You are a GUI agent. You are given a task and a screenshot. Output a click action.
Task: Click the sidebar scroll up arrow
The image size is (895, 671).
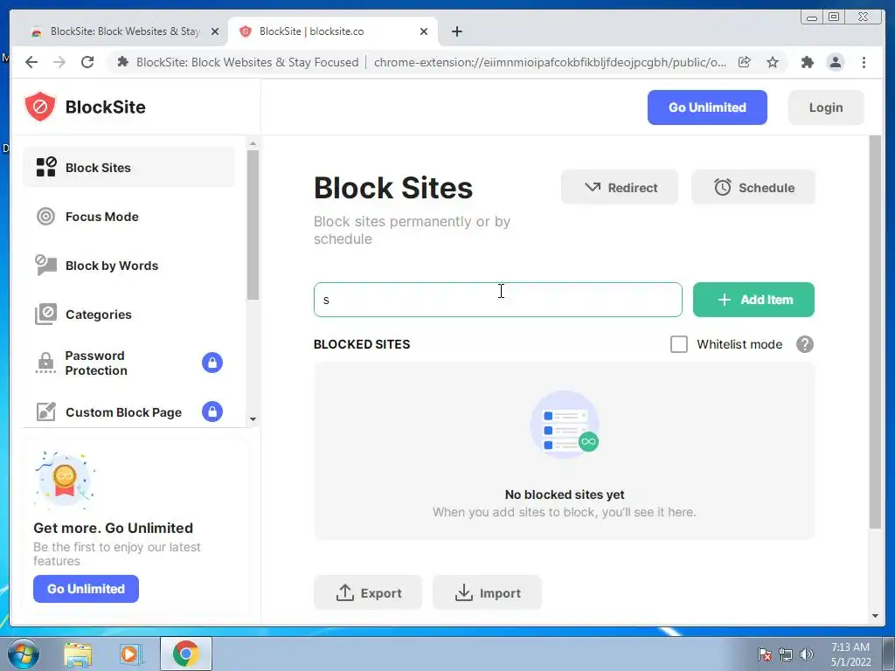coord(253,143)
